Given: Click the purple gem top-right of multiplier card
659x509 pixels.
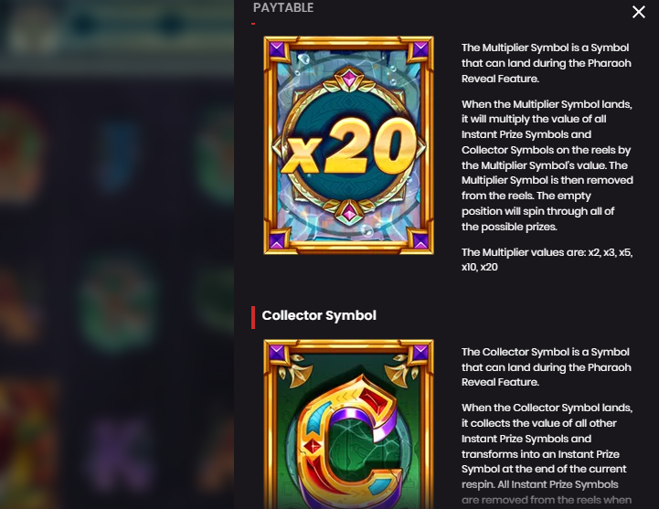Looking at the screenshot, I should point(420,50).
